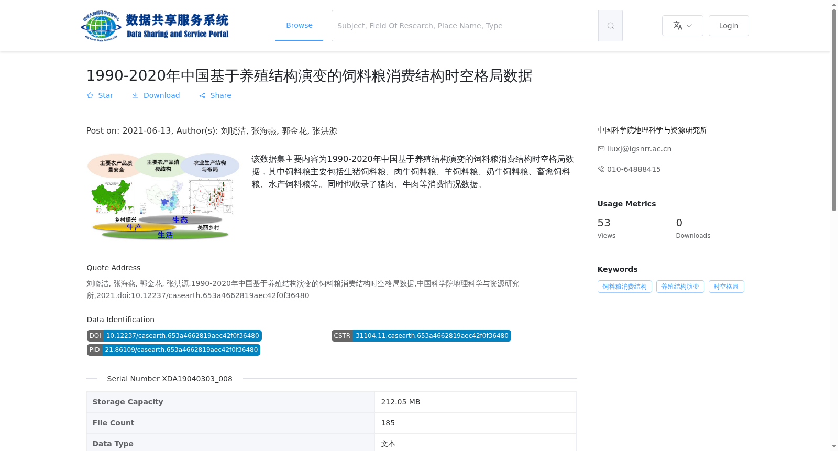Click the Download link
The height and width of the screenshot is (451, 838).
click(156, 95)
